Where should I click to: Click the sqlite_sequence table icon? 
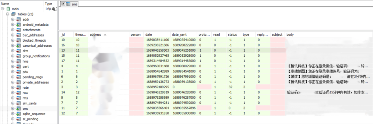(x=19, y=114)
